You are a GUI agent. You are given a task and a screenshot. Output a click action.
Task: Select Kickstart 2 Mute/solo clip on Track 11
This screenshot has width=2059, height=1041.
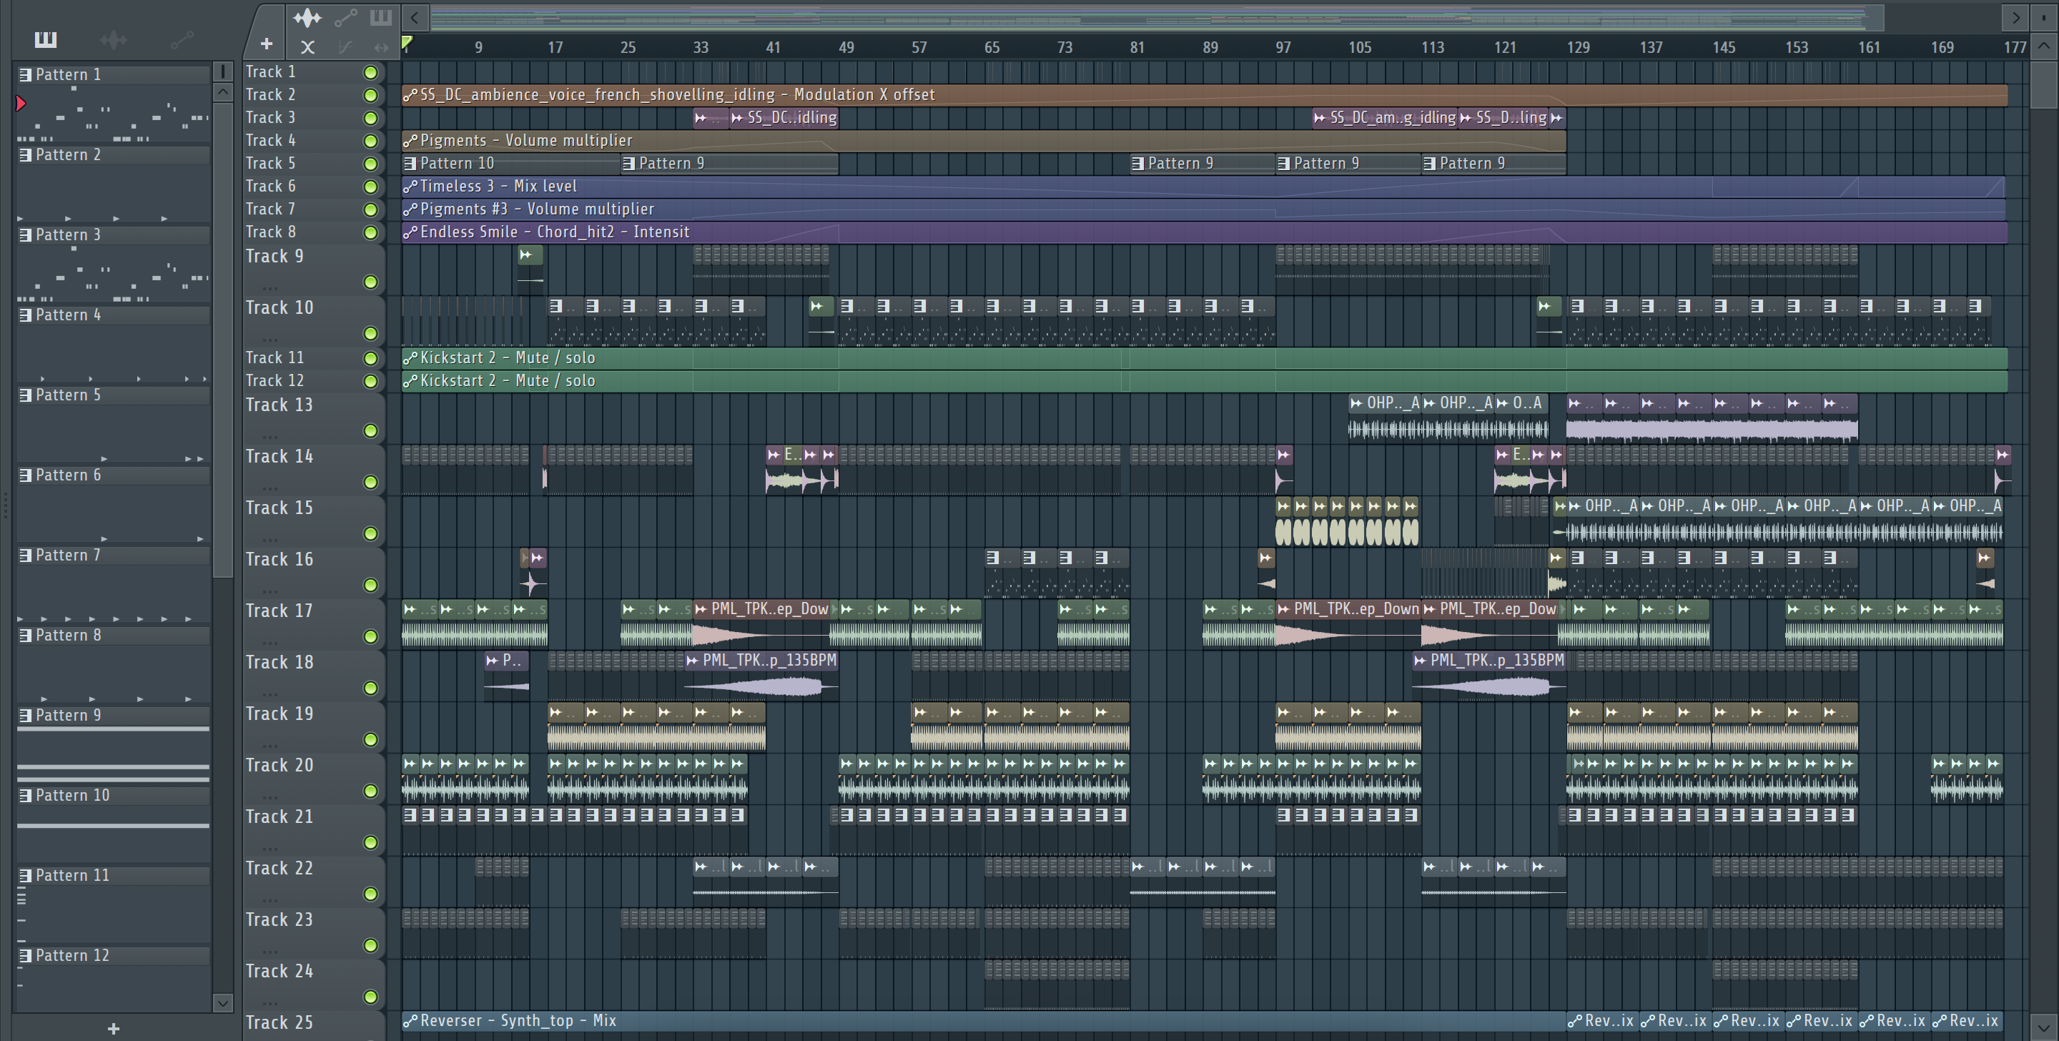[1205, 357]
